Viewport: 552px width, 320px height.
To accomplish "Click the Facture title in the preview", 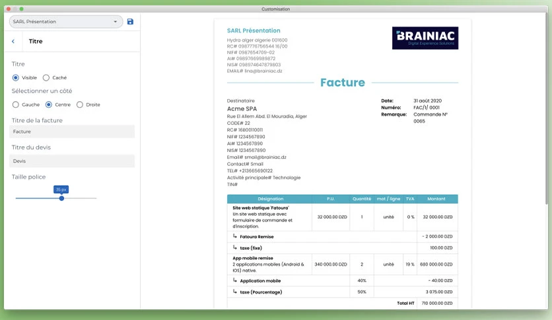I will [x=343, y=83].
